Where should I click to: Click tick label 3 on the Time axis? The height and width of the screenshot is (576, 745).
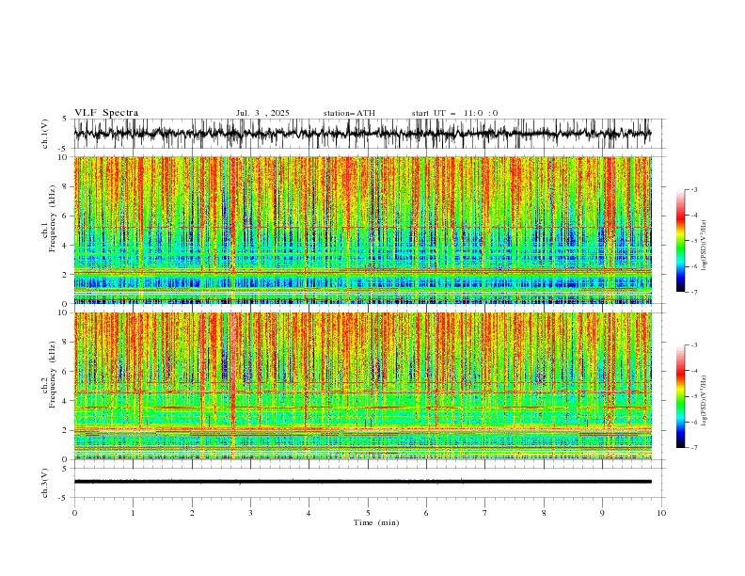[250, 513]
